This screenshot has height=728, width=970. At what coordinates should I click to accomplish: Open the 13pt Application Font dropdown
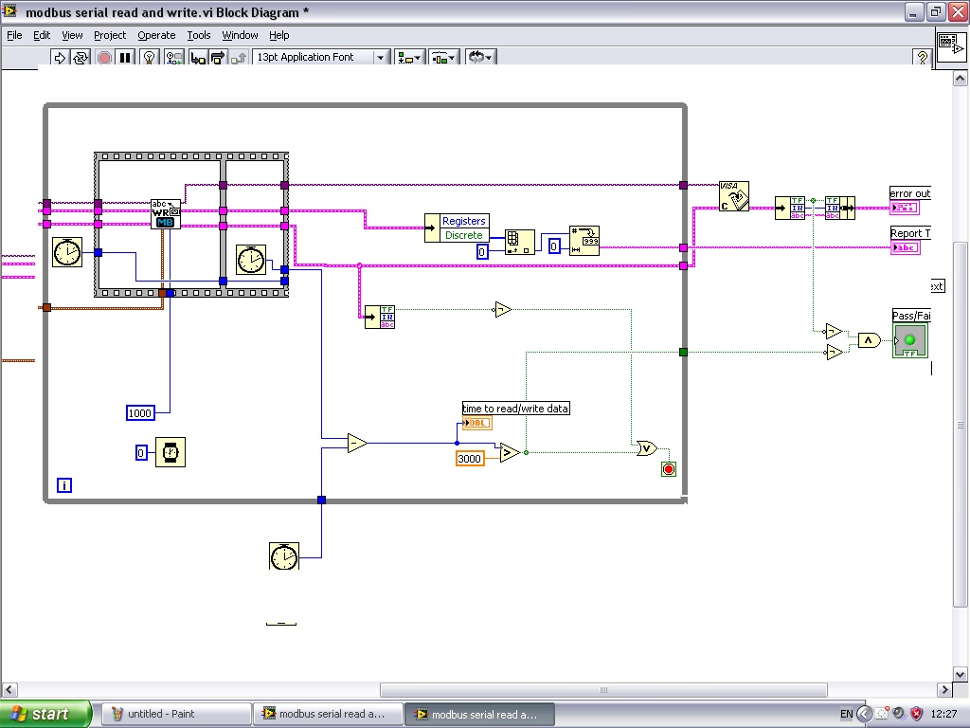click(321, 58)
